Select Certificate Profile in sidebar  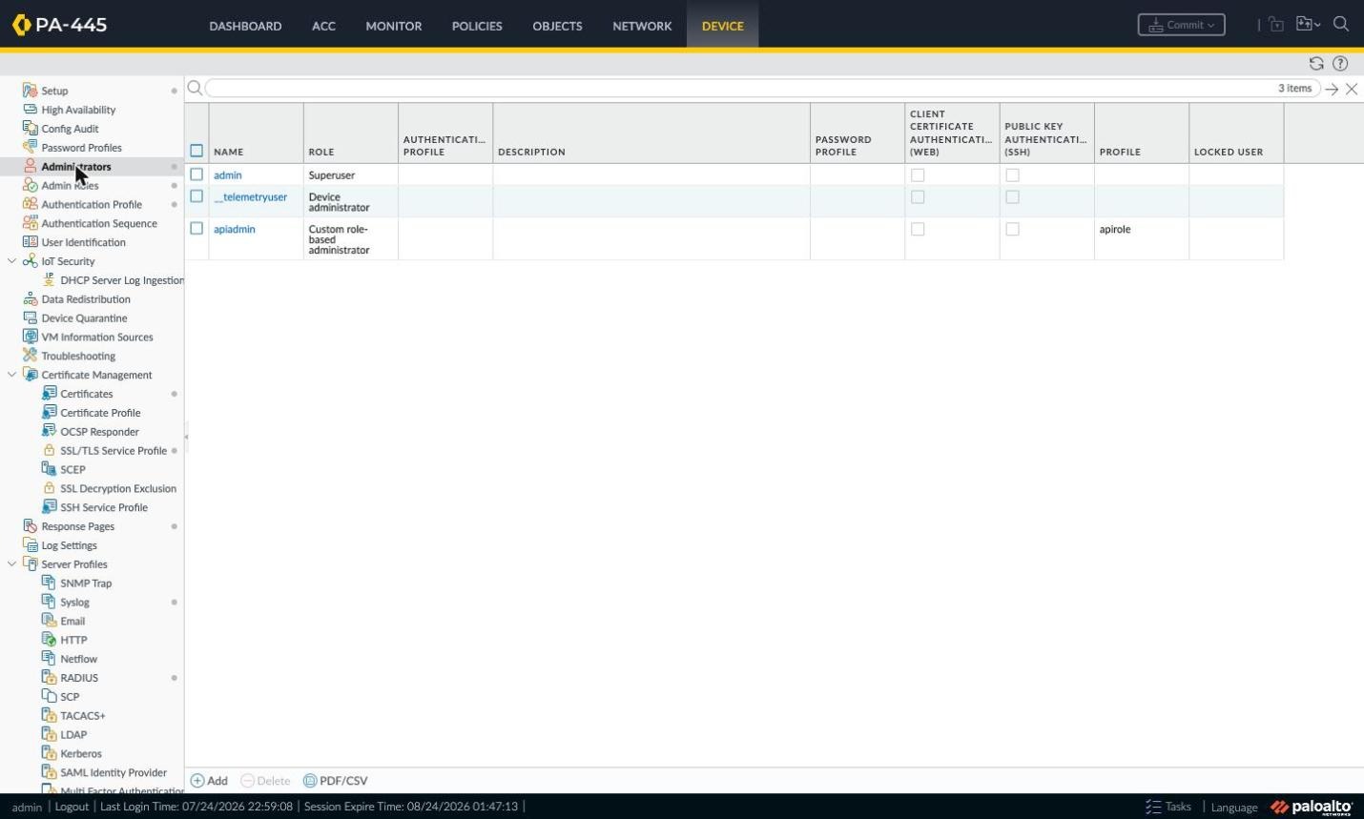click(100, 413)
